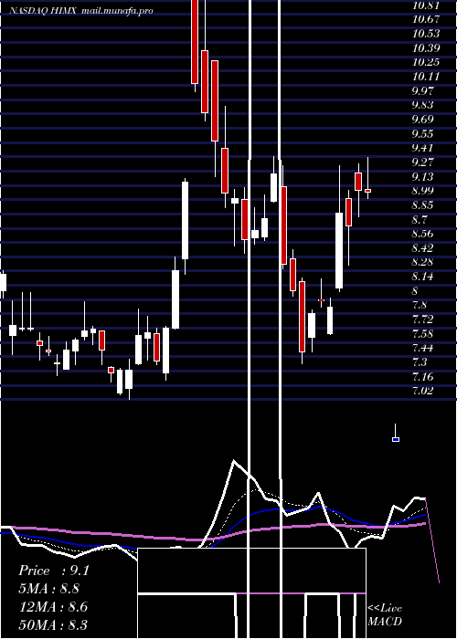457x639 pixels.
Task: Click the last small red candlestick on the right
Action: pos(367,190)
